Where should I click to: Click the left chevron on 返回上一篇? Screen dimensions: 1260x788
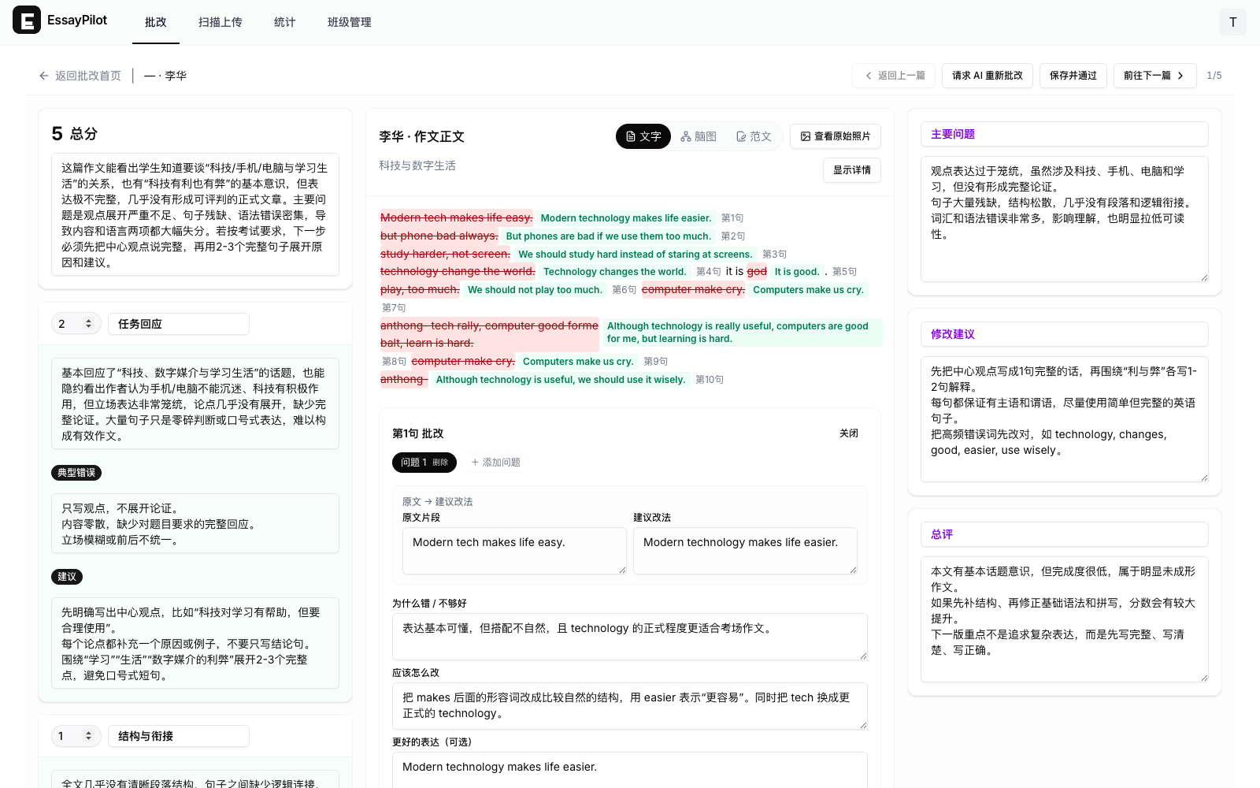pos(867,75)
